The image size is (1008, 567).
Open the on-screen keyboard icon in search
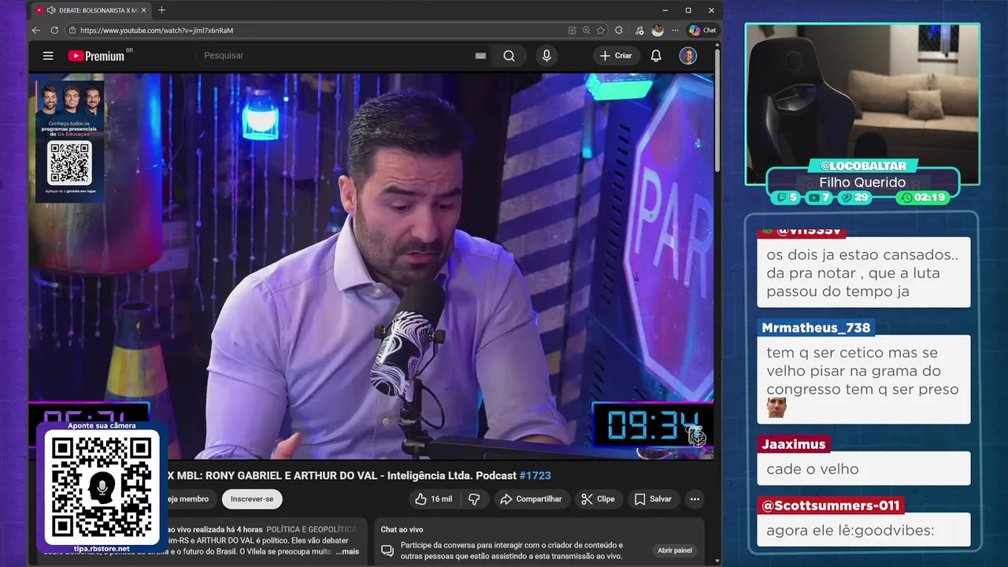(480, 56)
